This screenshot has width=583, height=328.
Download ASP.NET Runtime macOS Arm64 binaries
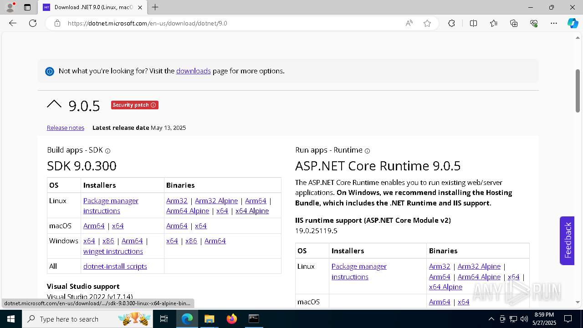pyautogui.click(x=440, y=302)
